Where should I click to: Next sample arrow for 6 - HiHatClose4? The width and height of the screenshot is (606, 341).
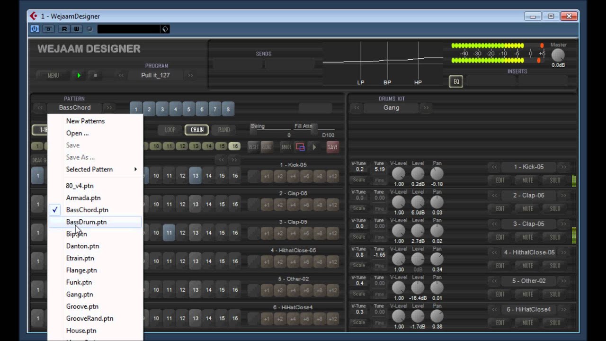point(563,309)
